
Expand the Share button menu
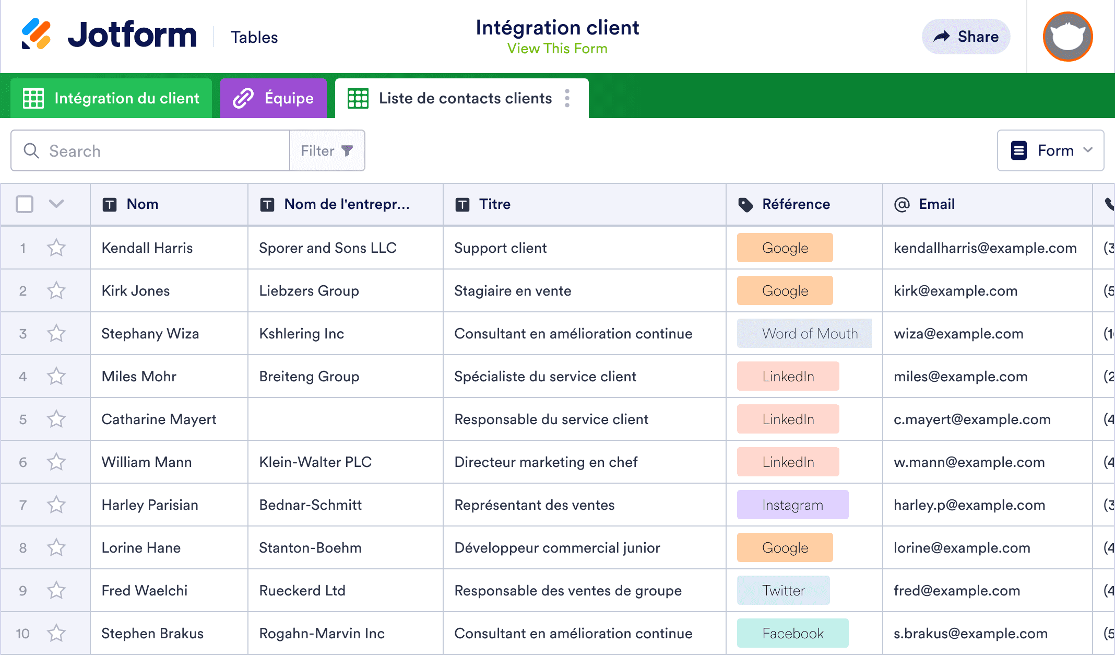coord(966,37)
